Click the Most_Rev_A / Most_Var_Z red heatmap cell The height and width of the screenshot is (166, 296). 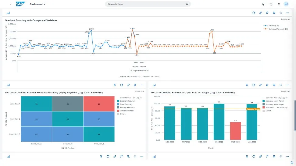pyautogui.click(x=99, y=104)
